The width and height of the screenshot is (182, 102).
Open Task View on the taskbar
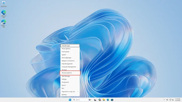coord(95,100)
